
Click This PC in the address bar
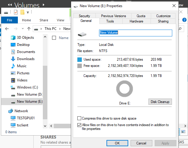[x=51, y=29]
